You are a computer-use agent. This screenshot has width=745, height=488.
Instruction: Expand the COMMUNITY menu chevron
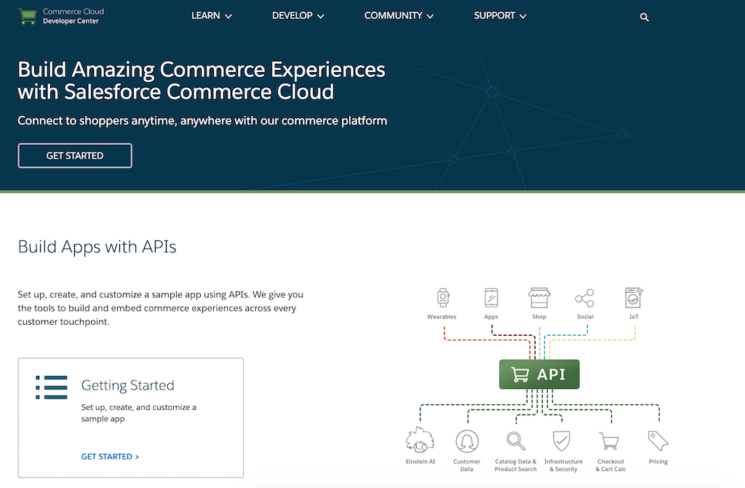430,16
